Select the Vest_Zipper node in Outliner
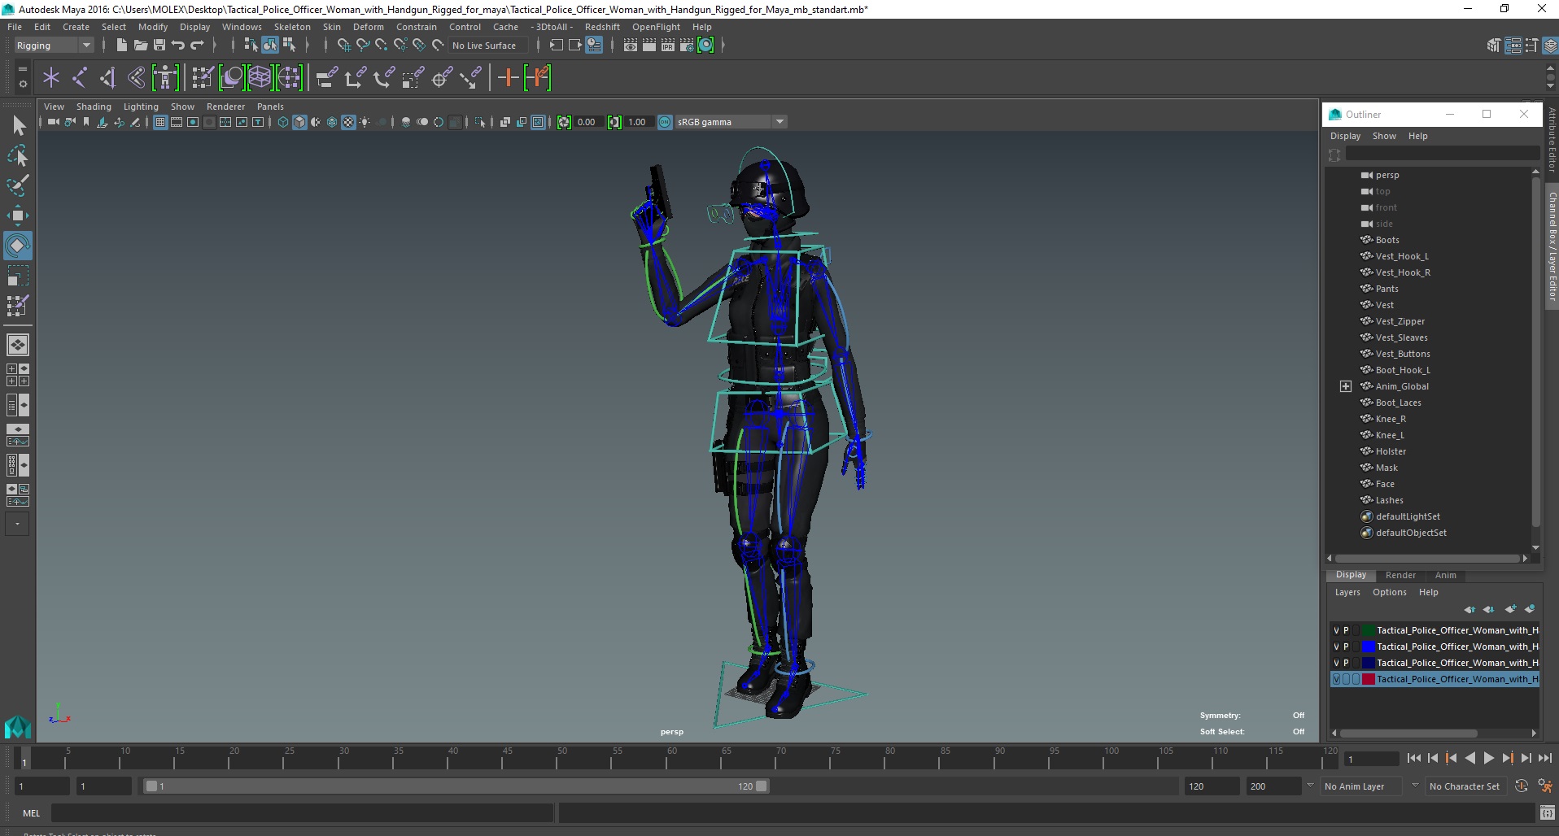This screenshot has width=1559, height=836. click(x=1400, y=321)
